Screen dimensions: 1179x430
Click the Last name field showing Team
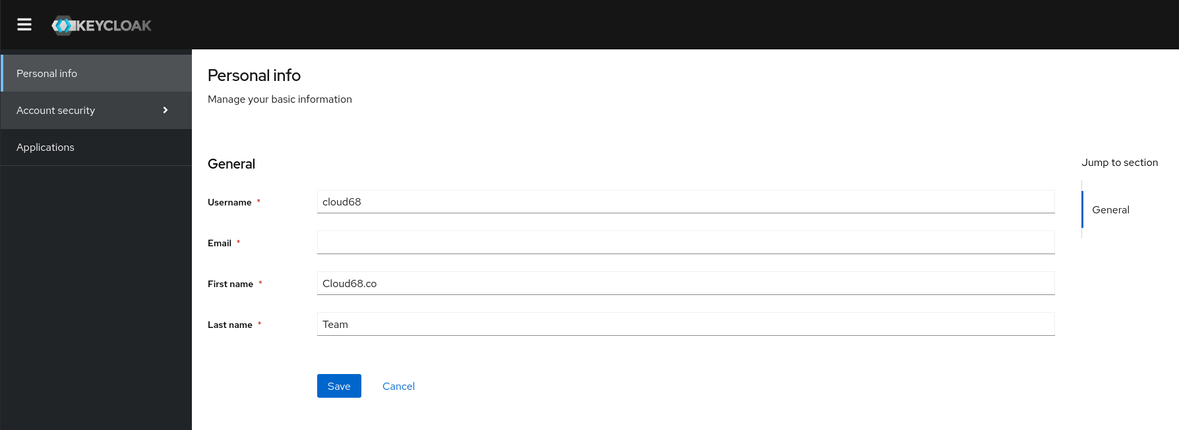[686, 324]
